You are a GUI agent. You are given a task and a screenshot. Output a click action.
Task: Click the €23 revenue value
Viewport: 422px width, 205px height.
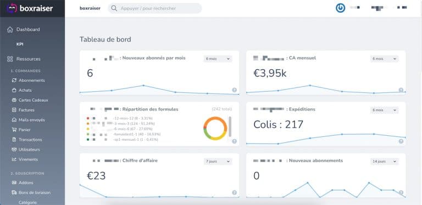pyautogui.click(x=96, y=176)
